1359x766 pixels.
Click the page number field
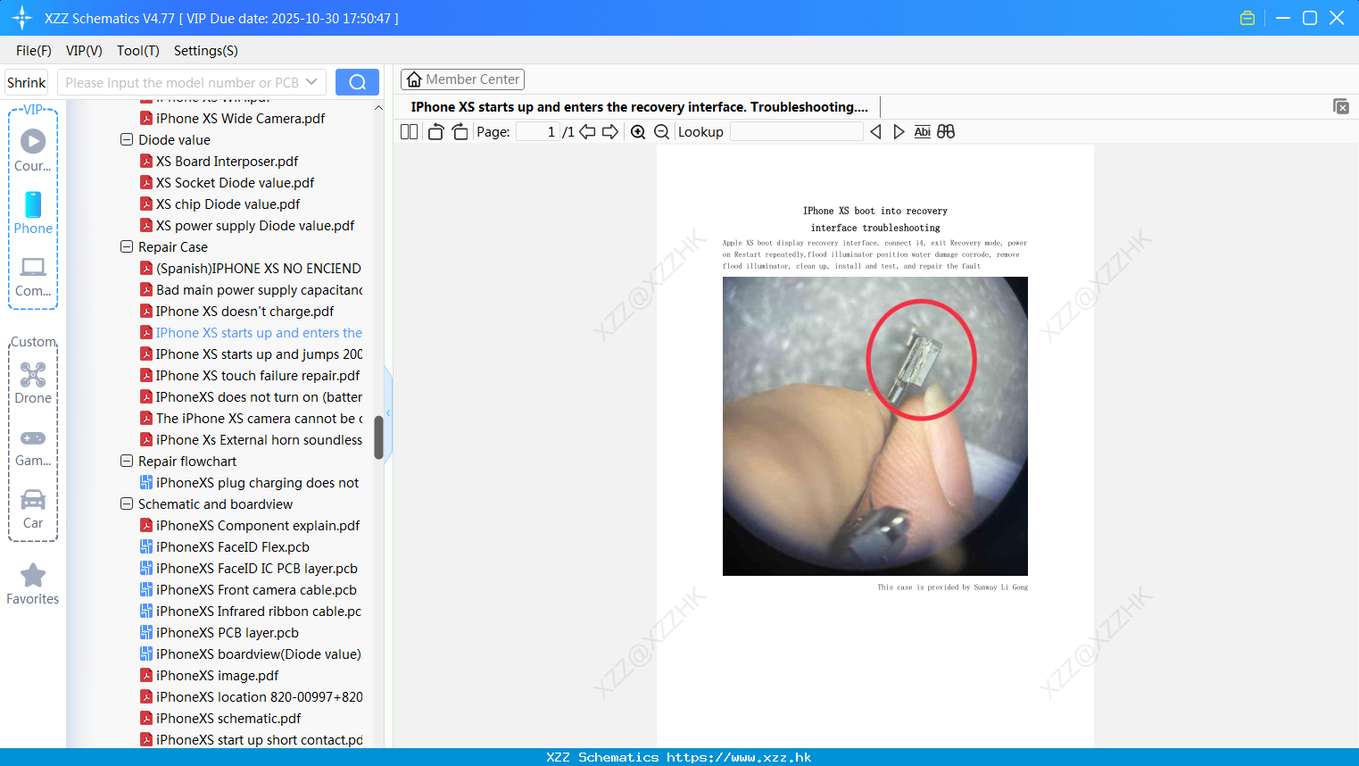pos(538,132)
